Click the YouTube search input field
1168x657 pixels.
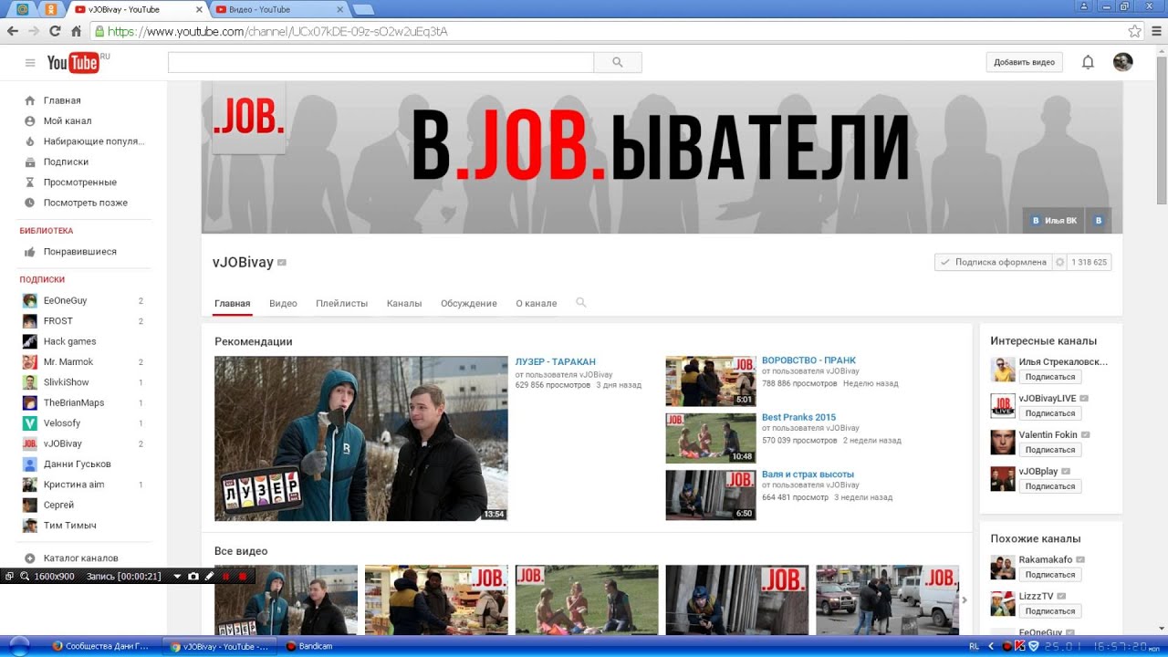(381, 62)
